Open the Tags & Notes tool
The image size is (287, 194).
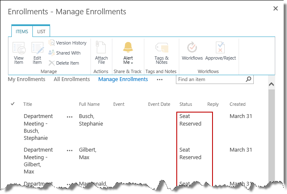tap(161, 48)
